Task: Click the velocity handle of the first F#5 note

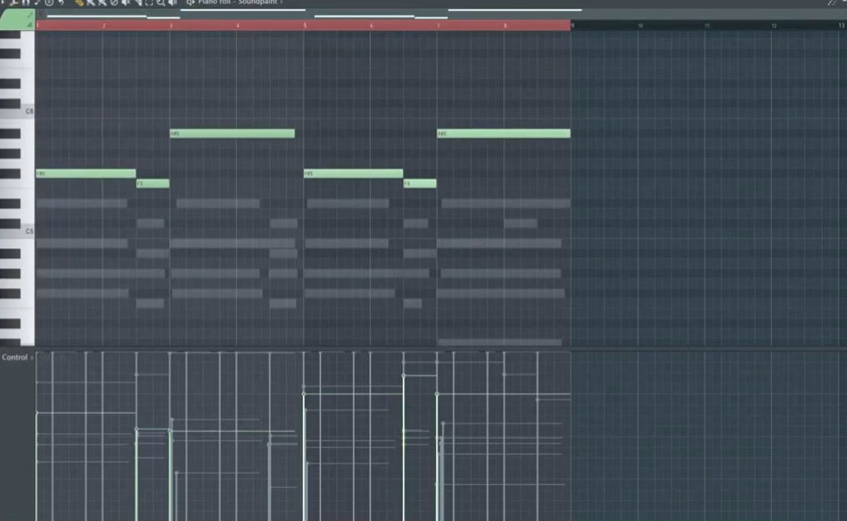Action: coord(37,414)
